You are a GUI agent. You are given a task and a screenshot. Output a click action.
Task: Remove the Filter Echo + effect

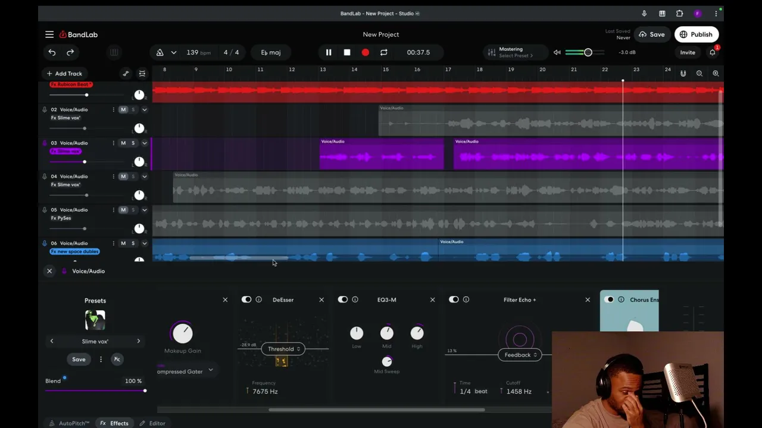(x=588, y=300)
